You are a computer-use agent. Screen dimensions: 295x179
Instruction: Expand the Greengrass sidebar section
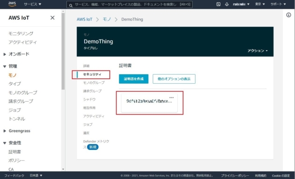pos(17,131)
